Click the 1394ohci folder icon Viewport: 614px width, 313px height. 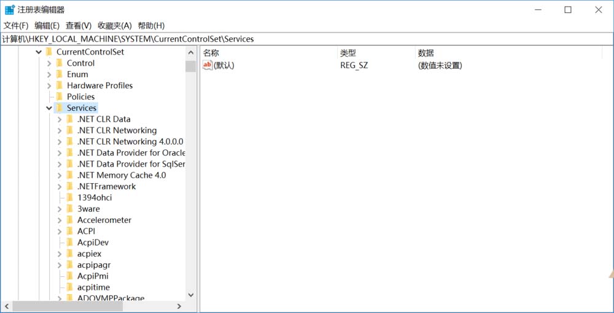tap(70, 198)
